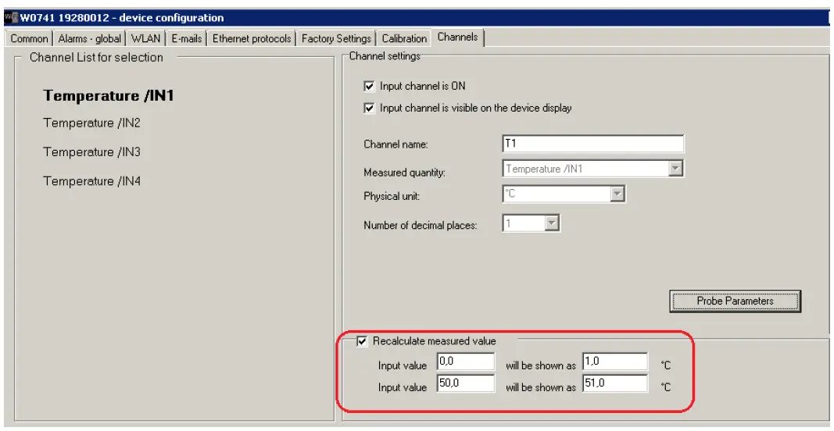This screenshot has width=834, height=431.
Task: Click the Measured quantity: label
Action: pyautogui.click(x=405, y=173)
